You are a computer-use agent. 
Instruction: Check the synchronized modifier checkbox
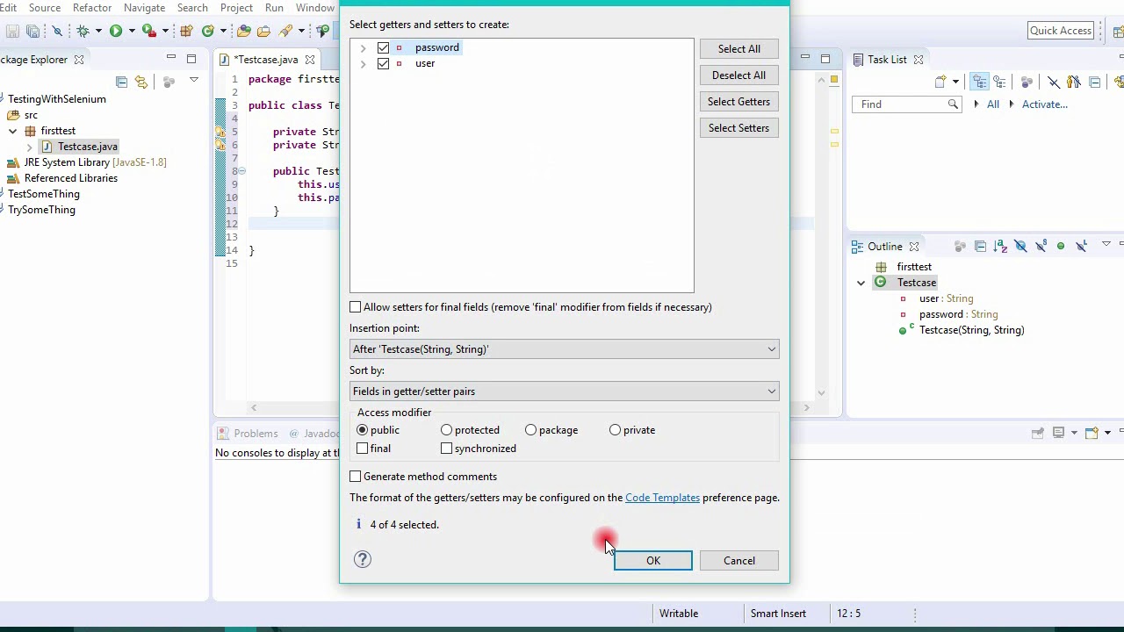tap(447, 449)
